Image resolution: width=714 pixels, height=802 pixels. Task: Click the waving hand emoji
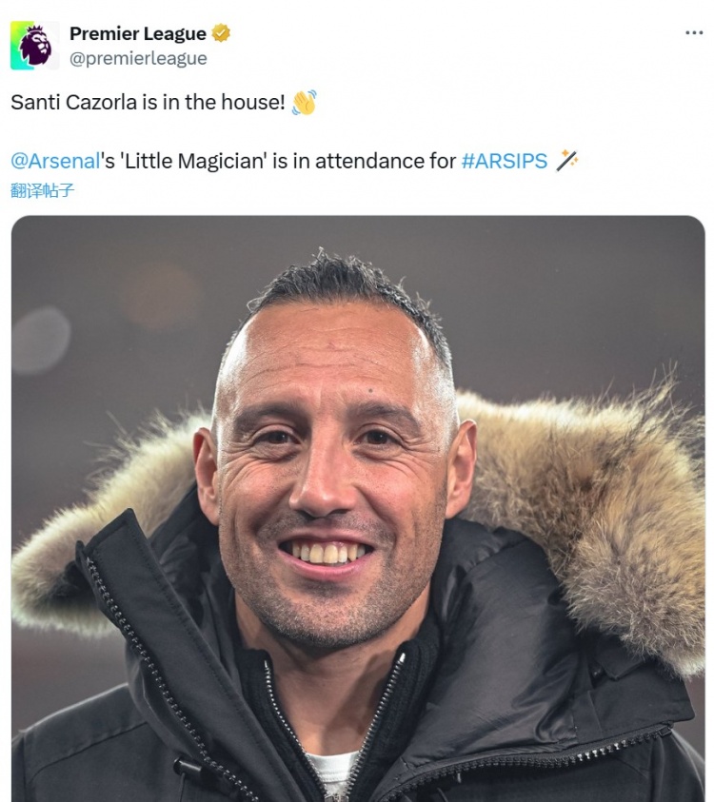pos(304,103)
